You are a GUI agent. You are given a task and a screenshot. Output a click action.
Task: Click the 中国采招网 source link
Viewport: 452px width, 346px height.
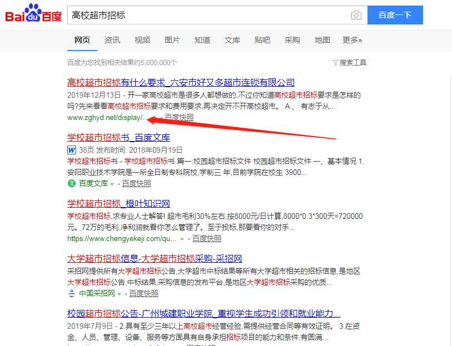[97, 293]
